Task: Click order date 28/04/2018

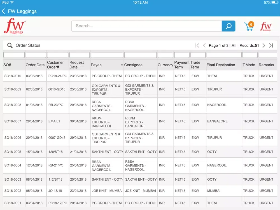Action: (x=34, y=122)
